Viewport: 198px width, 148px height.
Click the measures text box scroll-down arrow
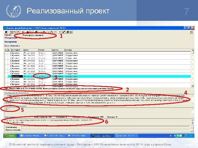click(x=193, y=123)
